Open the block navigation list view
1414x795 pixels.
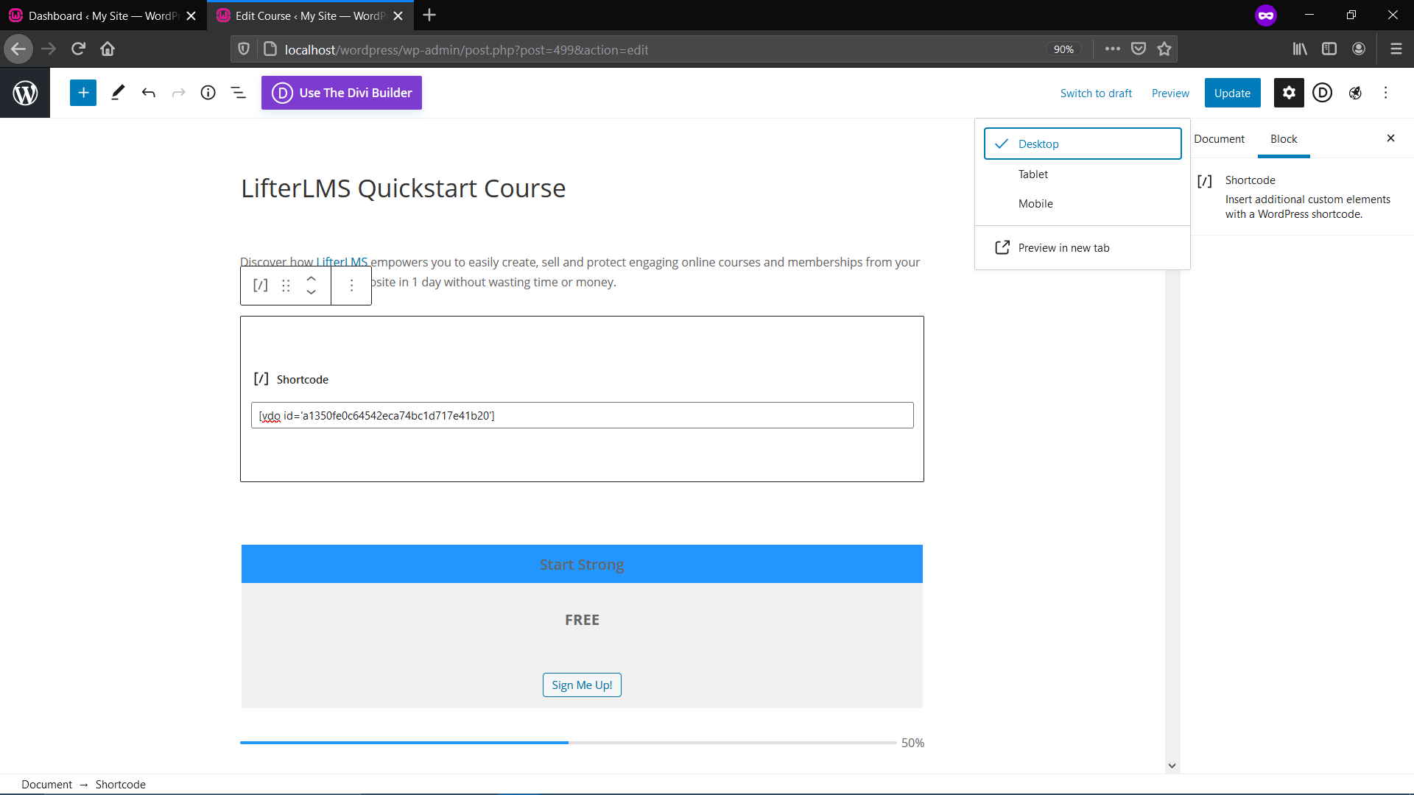(239, 93)
